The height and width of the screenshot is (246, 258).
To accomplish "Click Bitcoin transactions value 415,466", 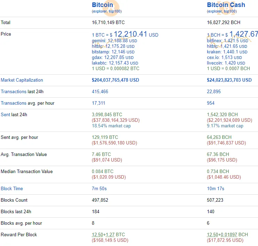I will pos(100,92).
